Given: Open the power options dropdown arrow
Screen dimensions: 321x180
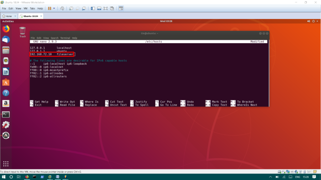Looking at the screenshot, I should pyautogui.click(x=54, y=8).
